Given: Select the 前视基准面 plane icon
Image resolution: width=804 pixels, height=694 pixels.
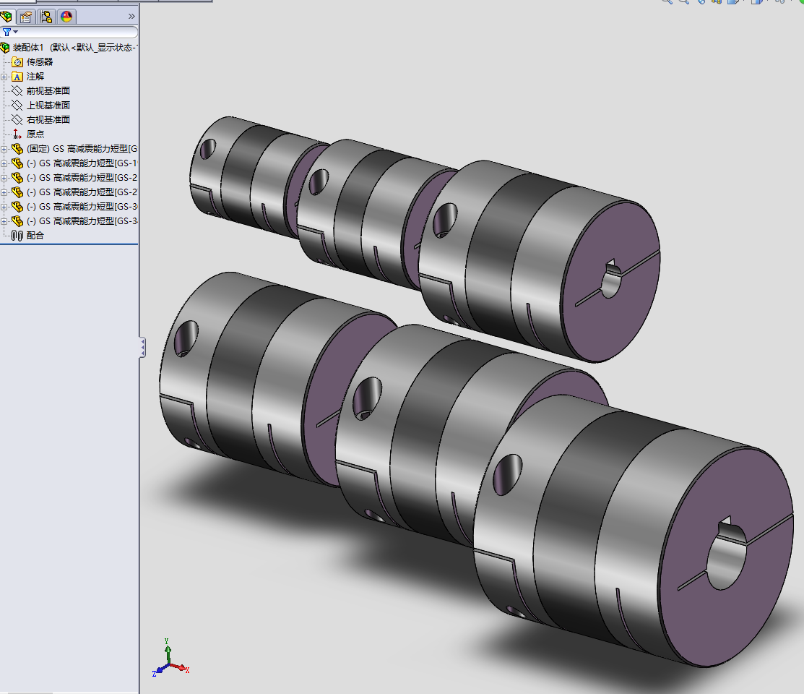Looking at the screenshot, I should coord(17,91).
